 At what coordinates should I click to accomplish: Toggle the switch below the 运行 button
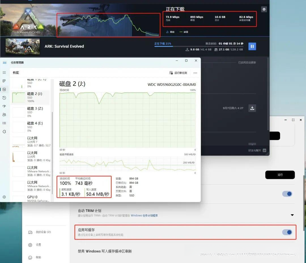(287, 194)
